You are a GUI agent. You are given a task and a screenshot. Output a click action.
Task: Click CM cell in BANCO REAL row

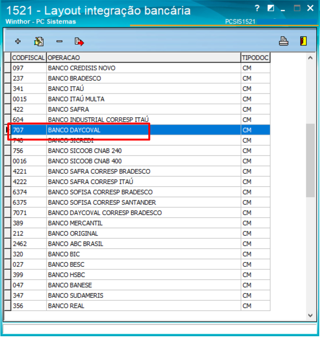click(x=255, y=306)
